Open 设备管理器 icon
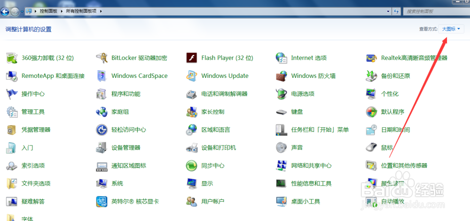The image size is (470, 221). [x=102, y=147]
